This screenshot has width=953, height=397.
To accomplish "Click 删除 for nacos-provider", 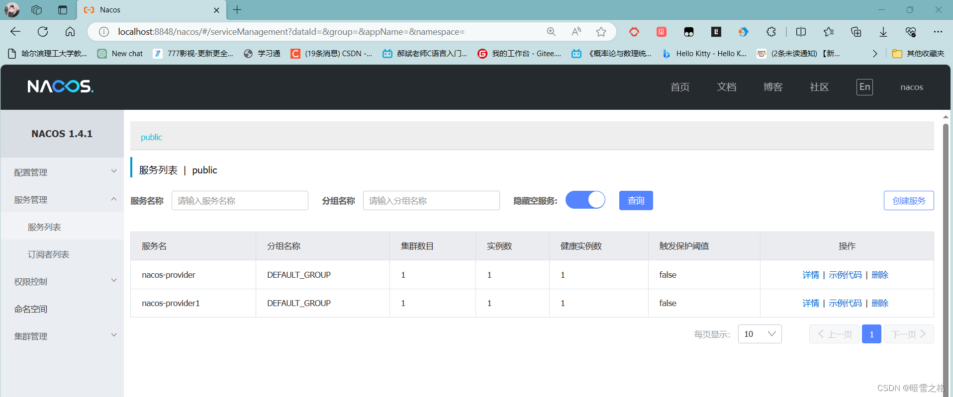I will click(x=880, y=275).
